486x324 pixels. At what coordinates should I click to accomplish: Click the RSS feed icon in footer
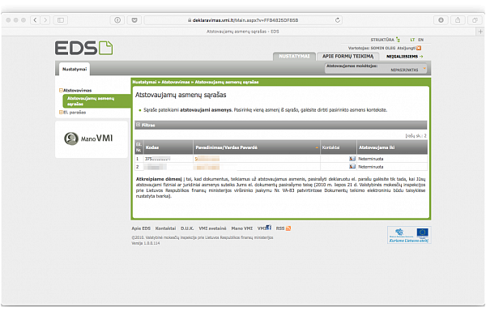point(288,228)
